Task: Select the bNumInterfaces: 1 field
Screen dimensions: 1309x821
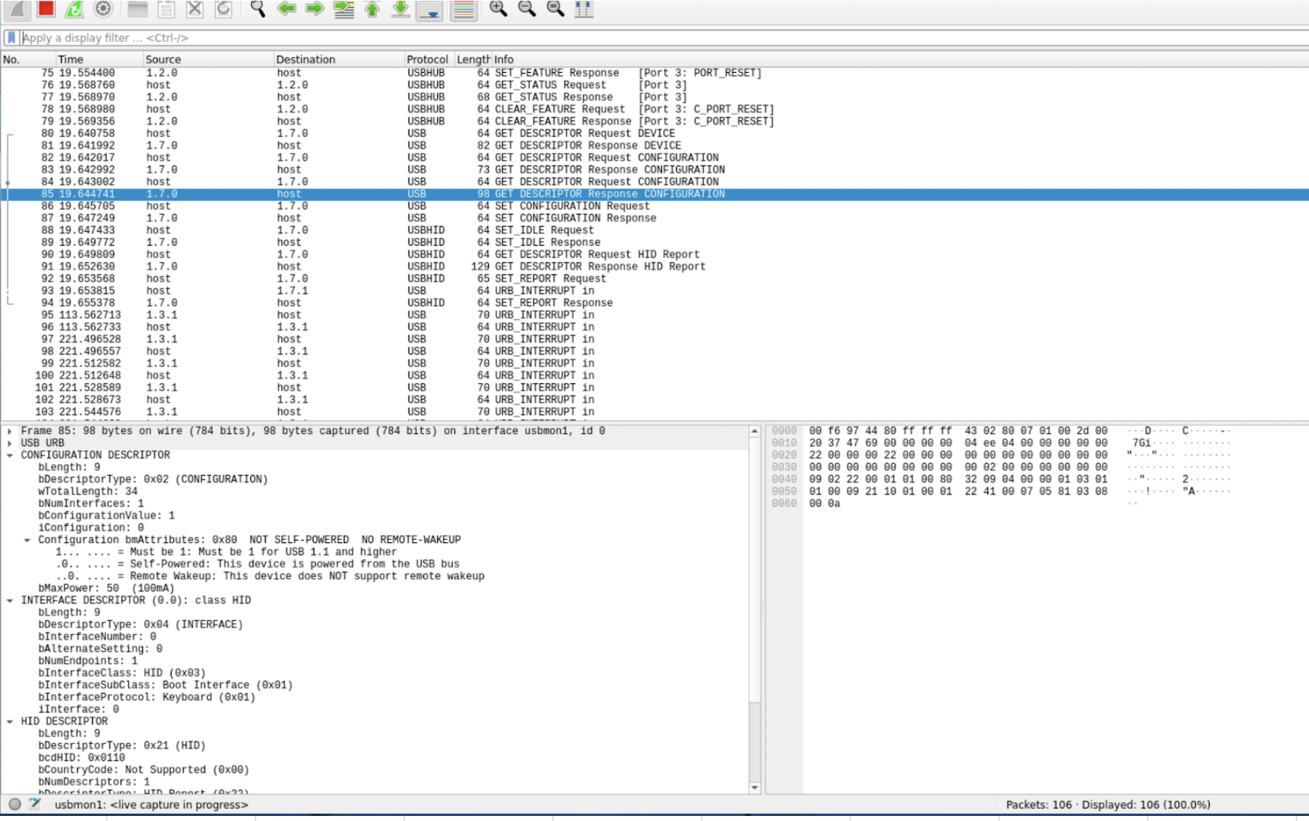Action: coord(91,504)
